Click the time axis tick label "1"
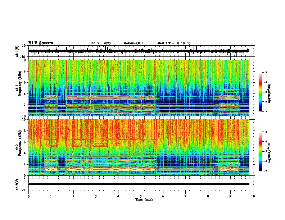 click(51, 196)
